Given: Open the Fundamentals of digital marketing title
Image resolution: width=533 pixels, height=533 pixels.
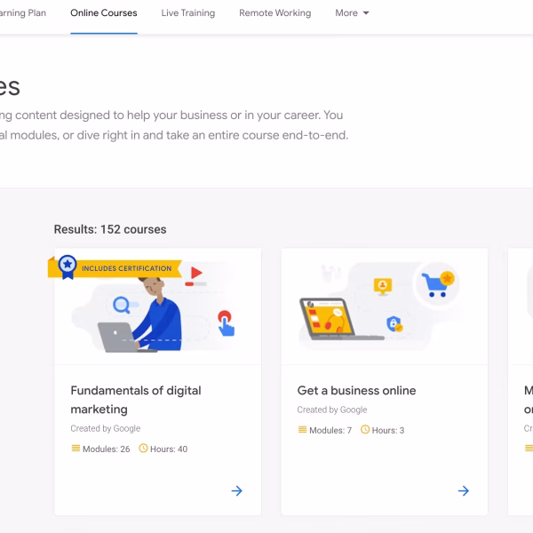Looking at the screenshot, I should coord(136,400).
